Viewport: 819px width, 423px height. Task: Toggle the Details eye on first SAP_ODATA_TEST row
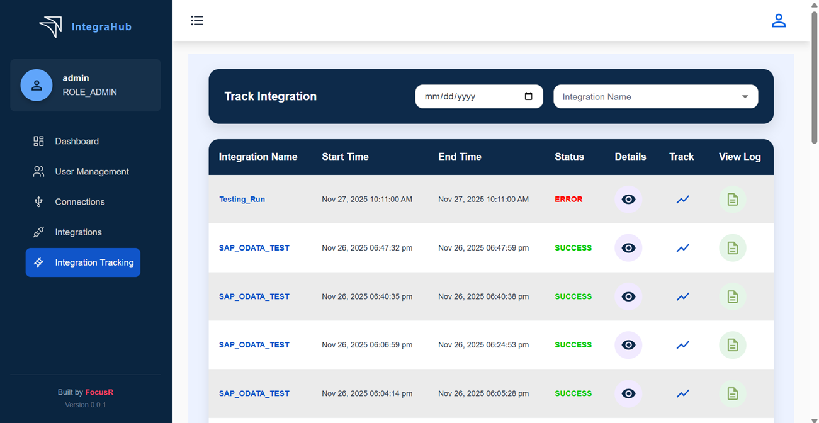click(628, 247)
